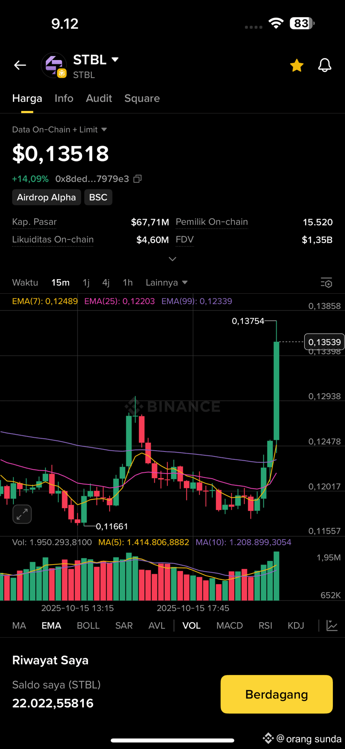Switch to the Info tab
The width and height of the screenshot is (345, 749).
(x=64, y=98)
